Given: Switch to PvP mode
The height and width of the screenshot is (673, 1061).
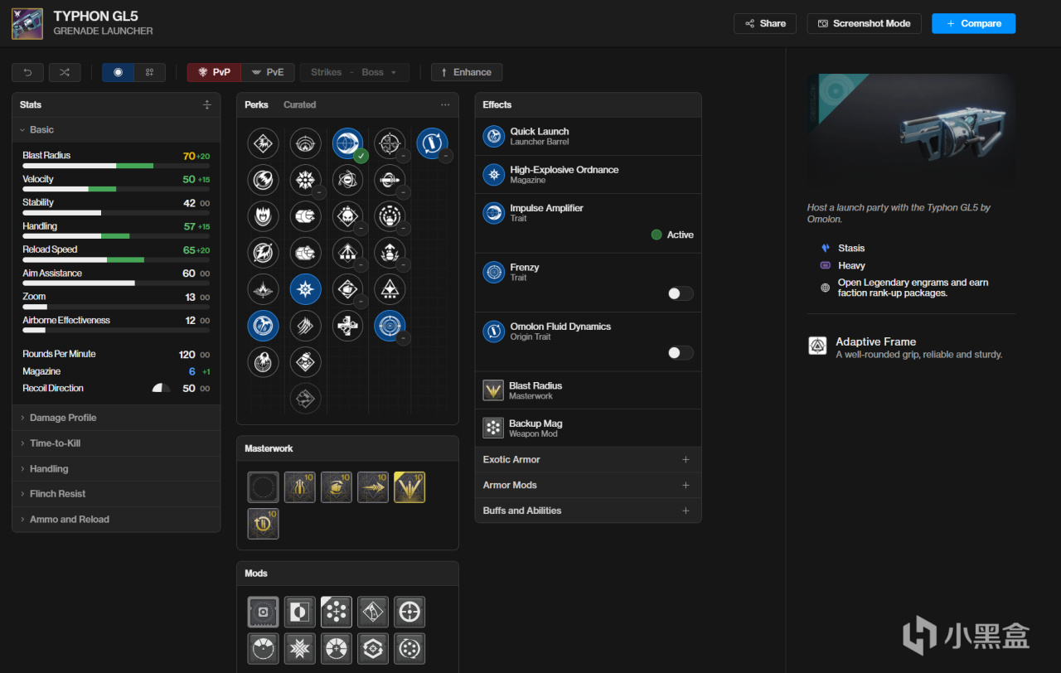Looking at the screenshot, I should tap(214, 72).
